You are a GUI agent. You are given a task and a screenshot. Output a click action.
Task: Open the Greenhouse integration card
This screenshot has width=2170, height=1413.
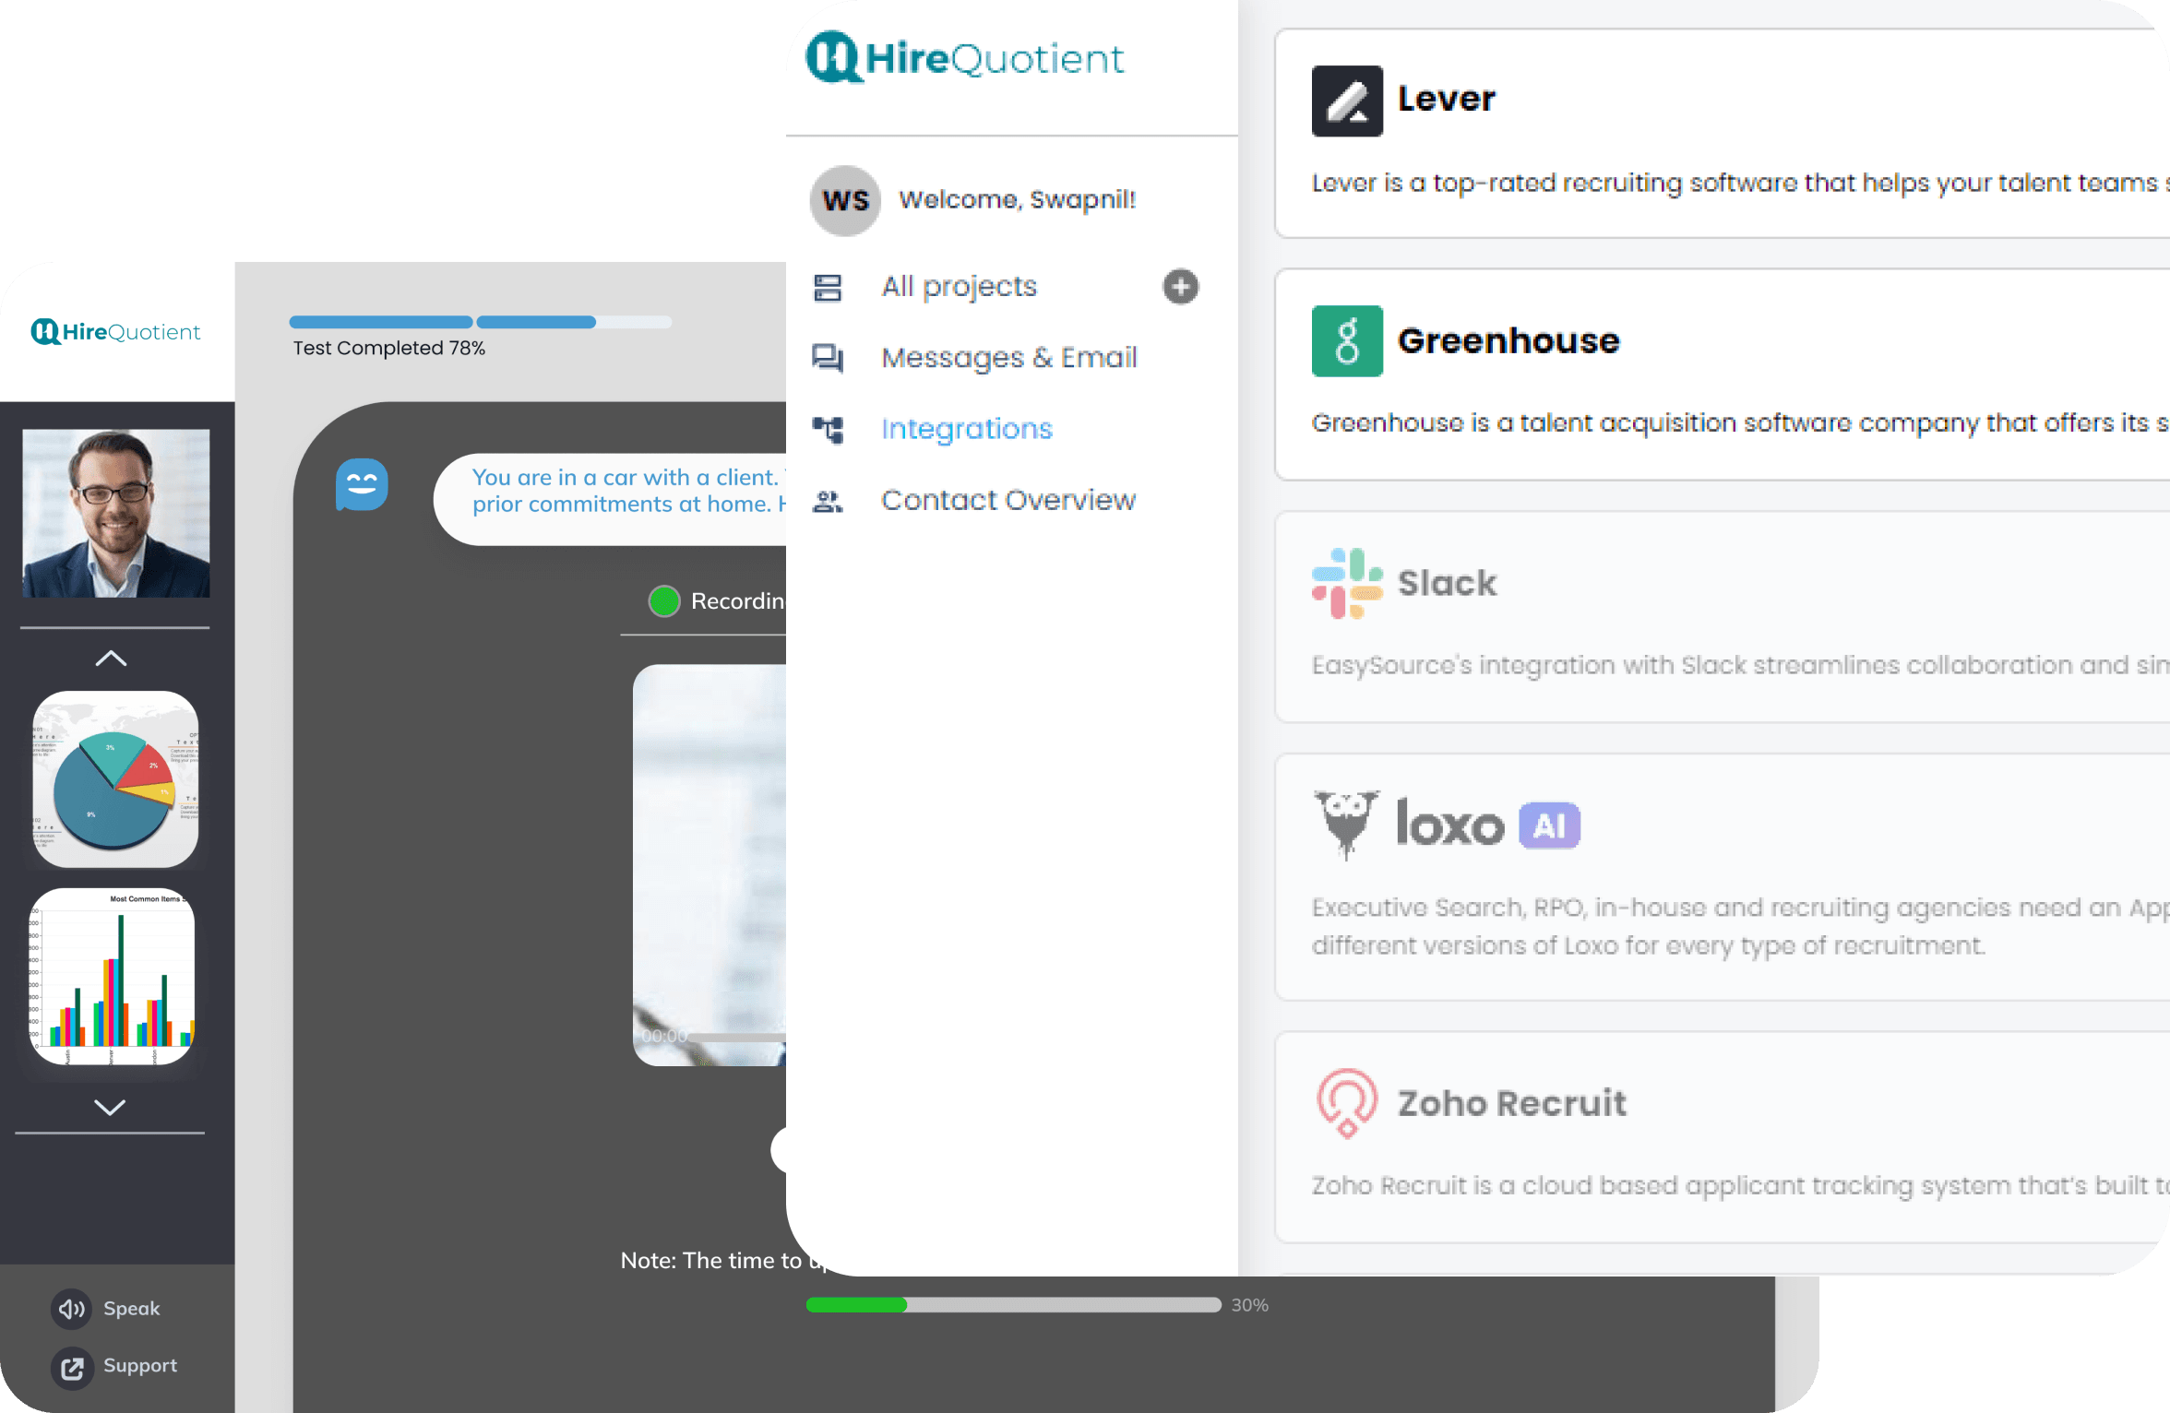(x=1722, y=374)
